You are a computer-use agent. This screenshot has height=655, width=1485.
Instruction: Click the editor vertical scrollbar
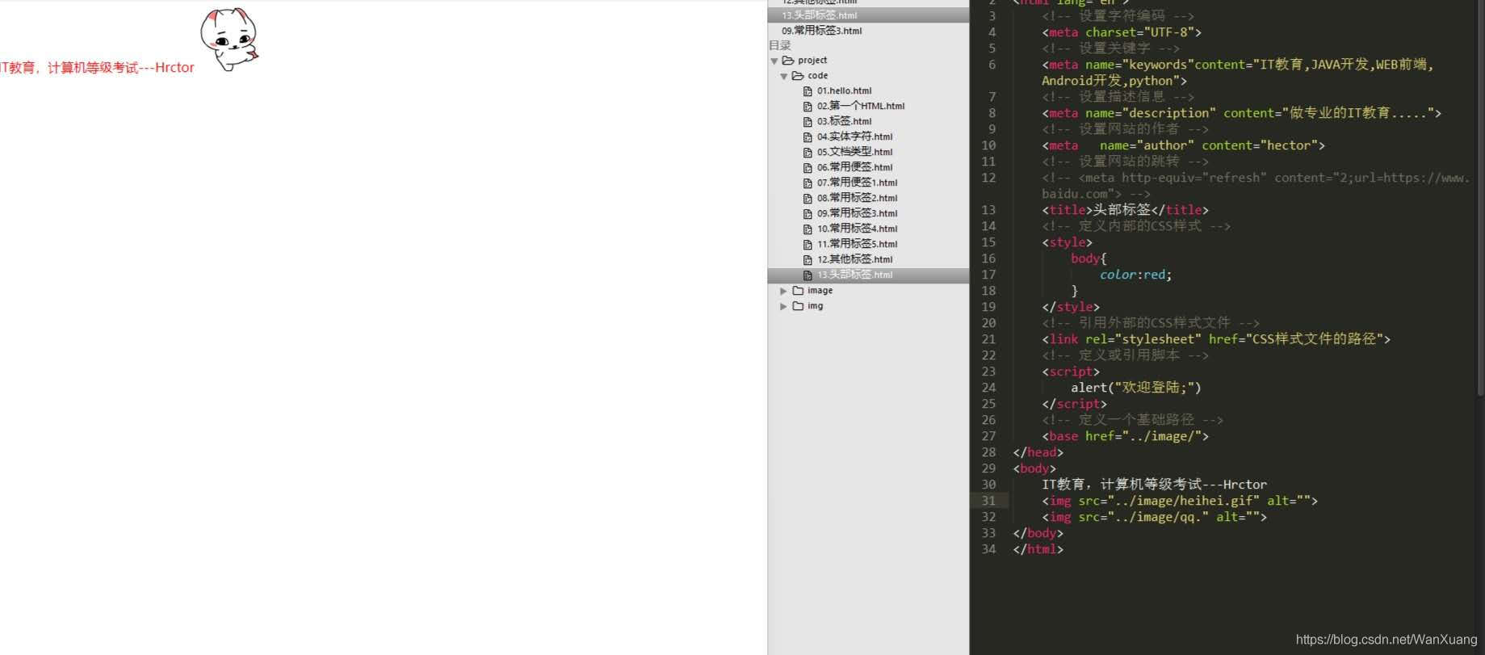(1479, 202)
